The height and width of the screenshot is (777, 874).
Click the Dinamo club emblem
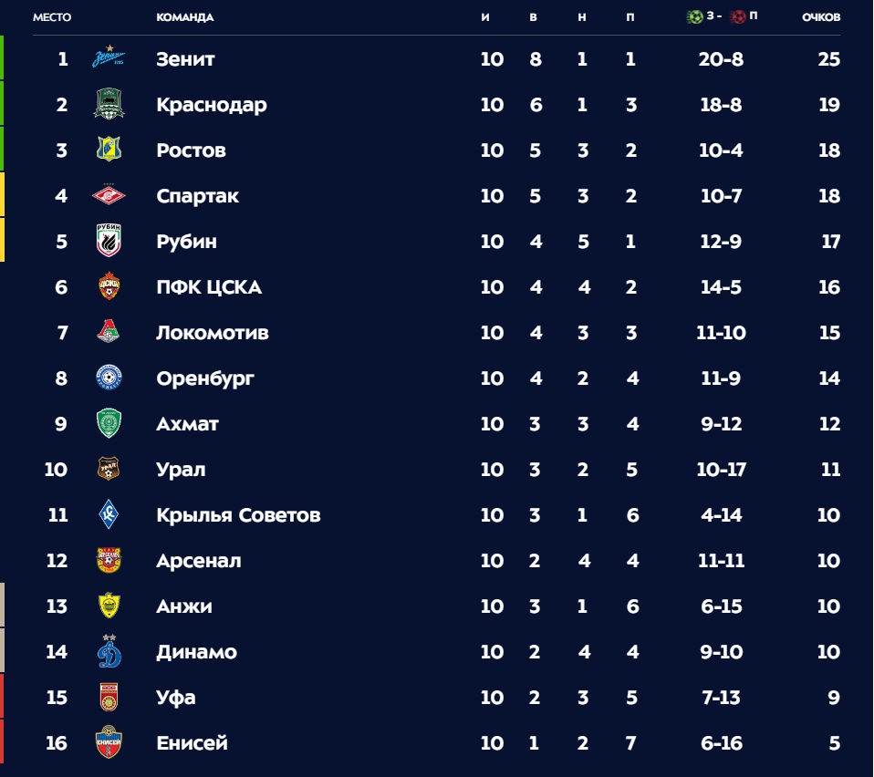click(x=109, y=651)
